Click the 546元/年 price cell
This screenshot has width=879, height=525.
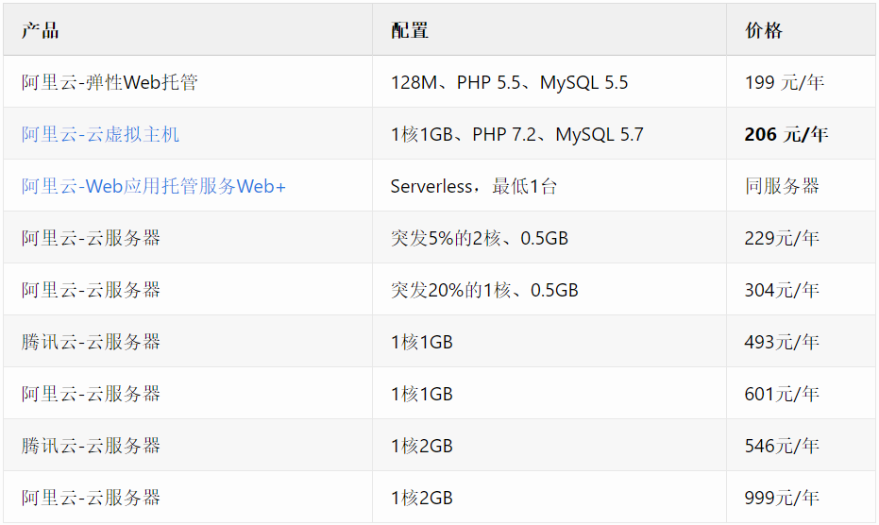pyautogui.click(x=801, y=445)
